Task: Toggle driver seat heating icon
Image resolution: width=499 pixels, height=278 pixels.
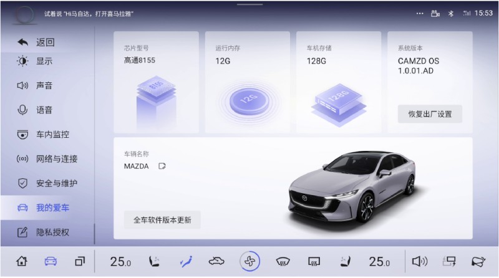Action: [154, 261]
